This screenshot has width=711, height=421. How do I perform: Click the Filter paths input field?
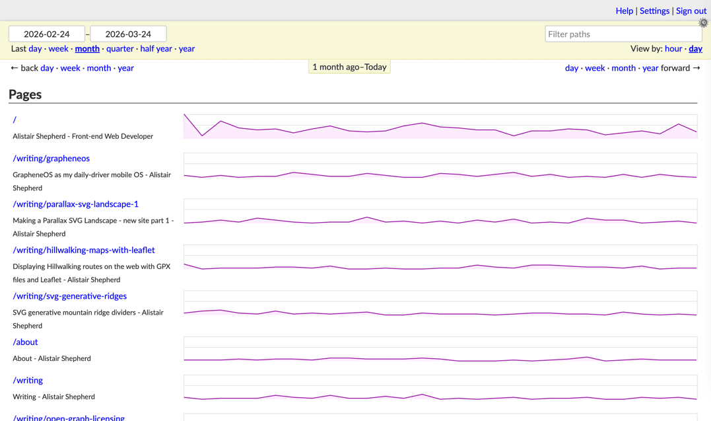(623, 33)
